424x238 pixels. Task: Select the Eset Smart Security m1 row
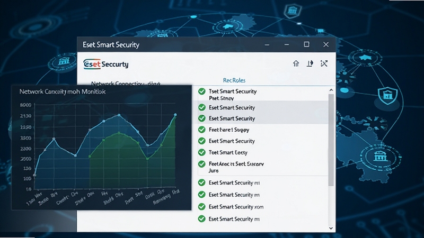point(262,182)
